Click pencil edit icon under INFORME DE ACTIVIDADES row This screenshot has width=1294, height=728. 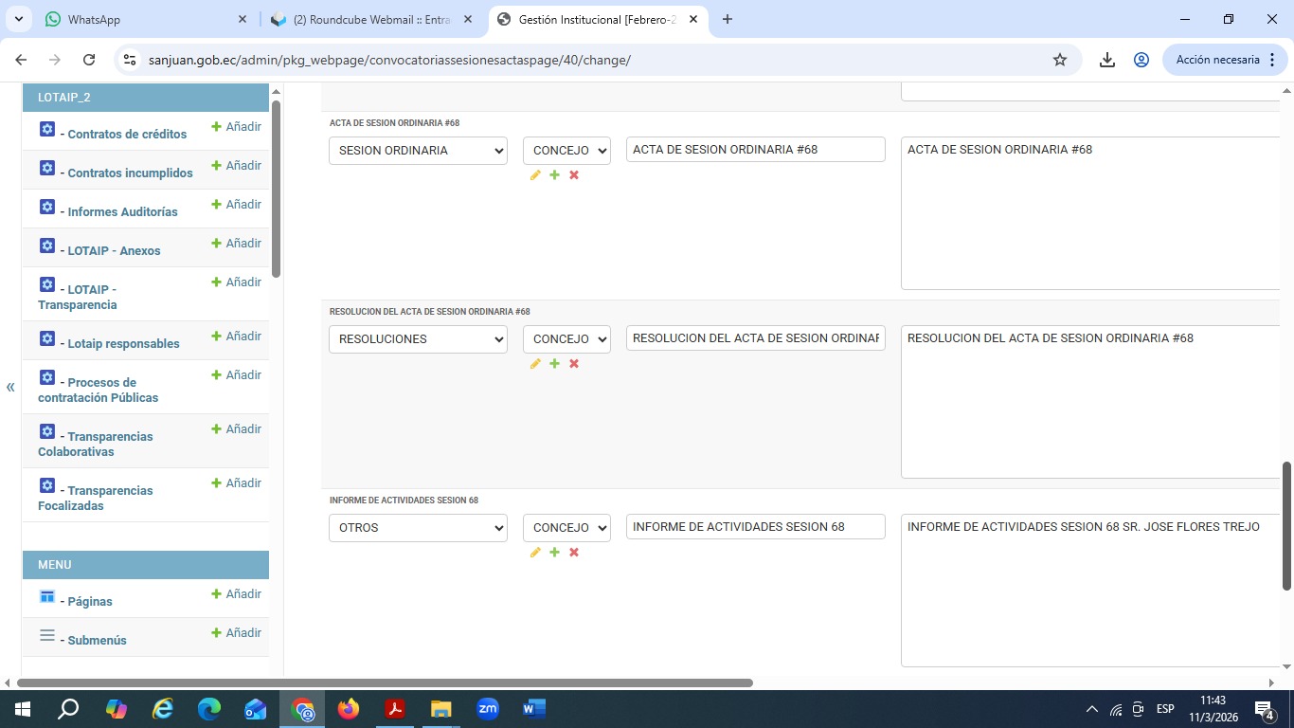535,553
